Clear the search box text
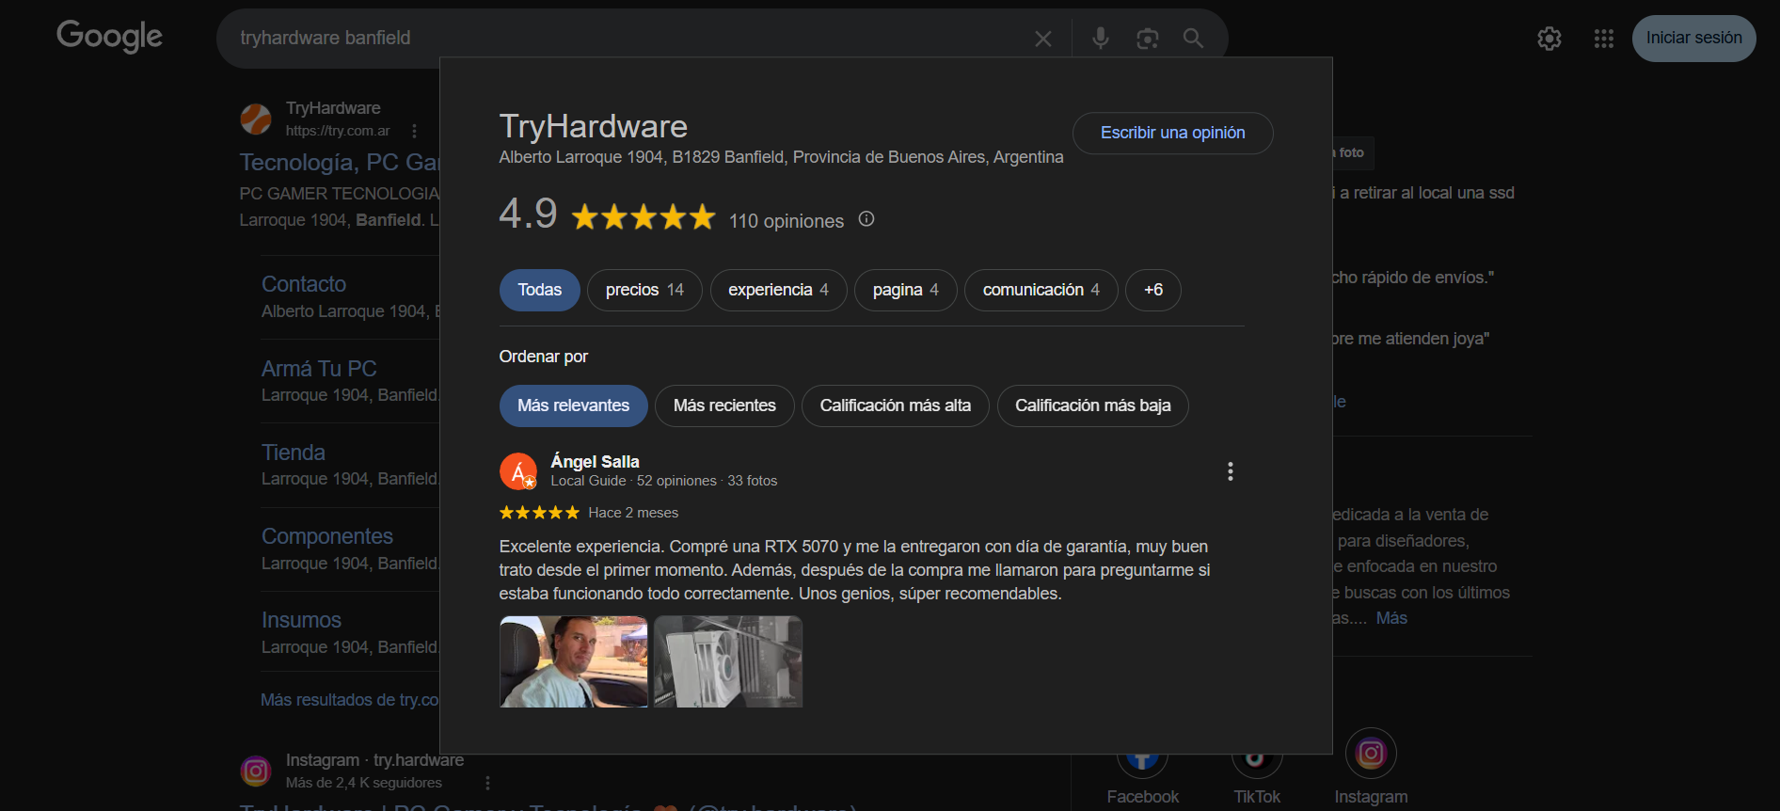The width and height of the screenshot is (1780, 811). pyautogui.click(x=1043, y=39)
